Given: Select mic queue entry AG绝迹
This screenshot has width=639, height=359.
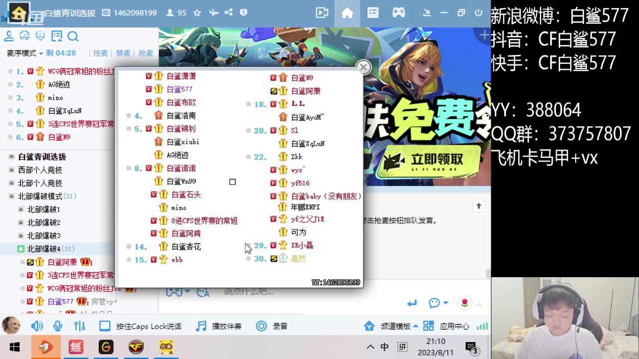Looking at the screenshot, I should pyautogui.click(x=59, y=85).
